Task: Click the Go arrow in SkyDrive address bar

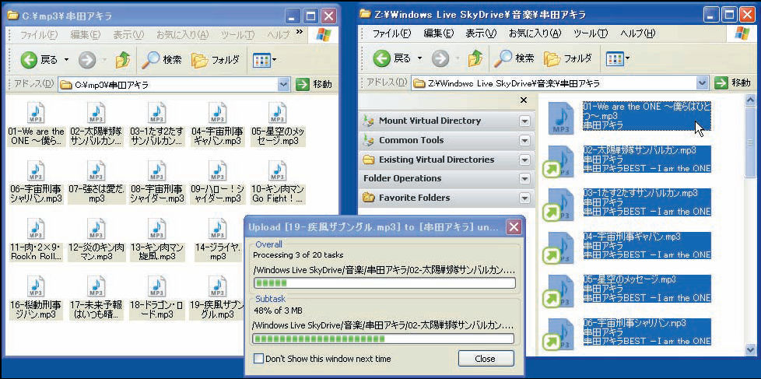Action: (x=721, y=83)
